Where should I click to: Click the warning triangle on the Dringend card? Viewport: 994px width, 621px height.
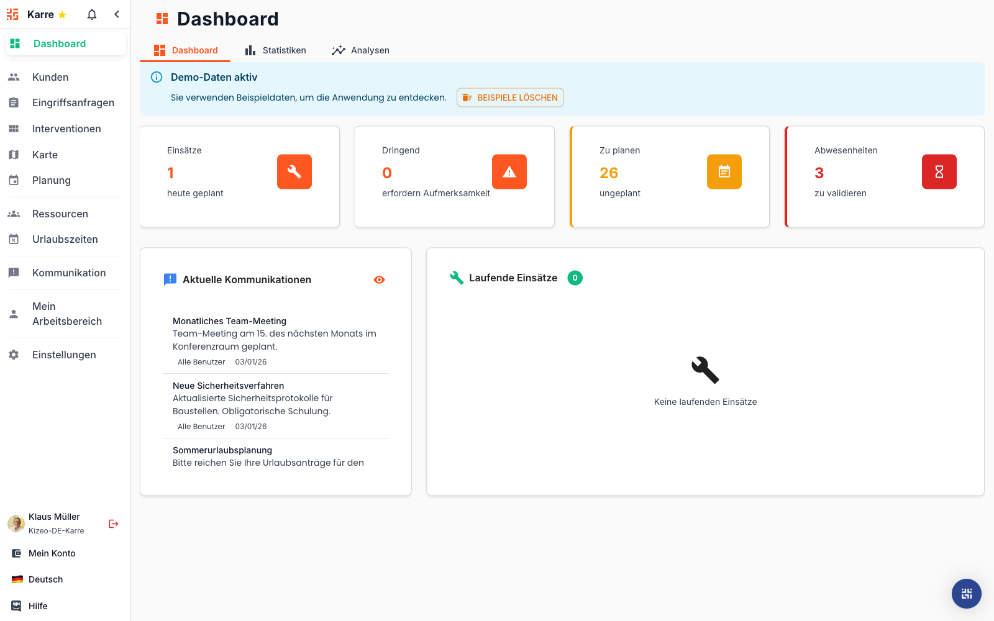509,172
